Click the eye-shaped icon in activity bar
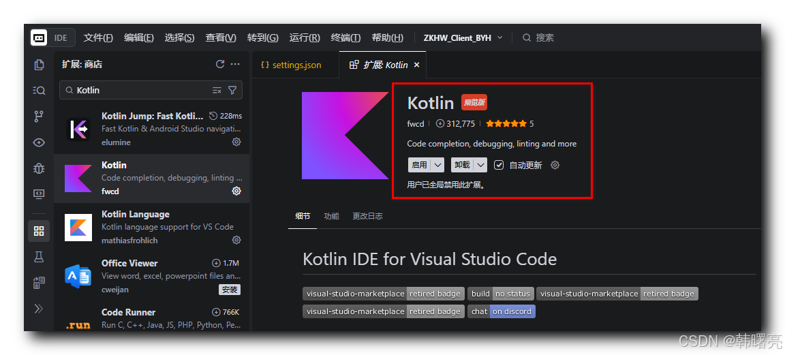Screen dimensions: 785x355 point(39,142)
